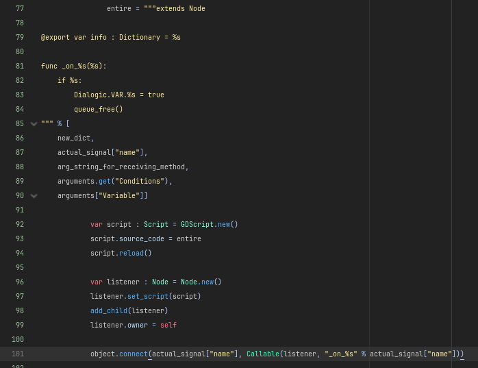Select line number 77 in gutter
The height and width of the screenshot is (368, 478).
(20, 8)
